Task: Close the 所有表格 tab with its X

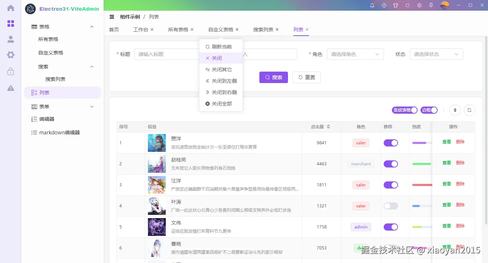Action: tap(192, 30)
